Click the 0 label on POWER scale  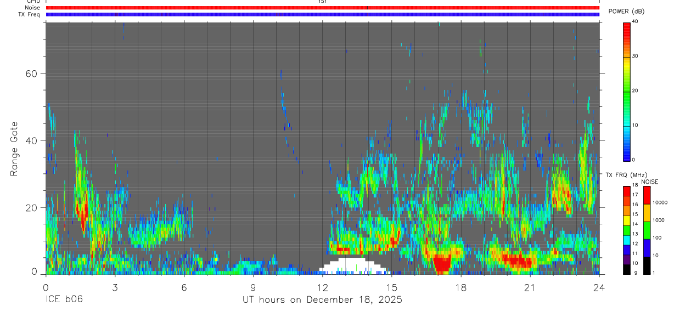point(633,160)
